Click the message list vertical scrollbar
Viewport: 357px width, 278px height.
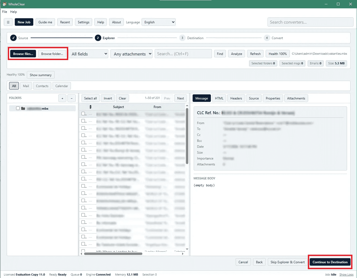click(x=187, y=136)
